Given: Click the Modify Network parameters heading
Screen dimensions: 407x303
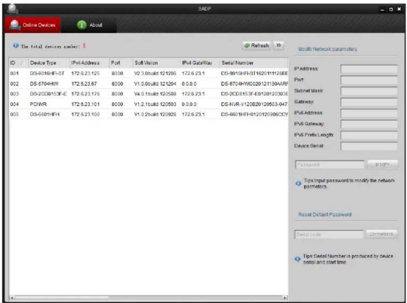Looking at the screenshot, I should [328, 49].
